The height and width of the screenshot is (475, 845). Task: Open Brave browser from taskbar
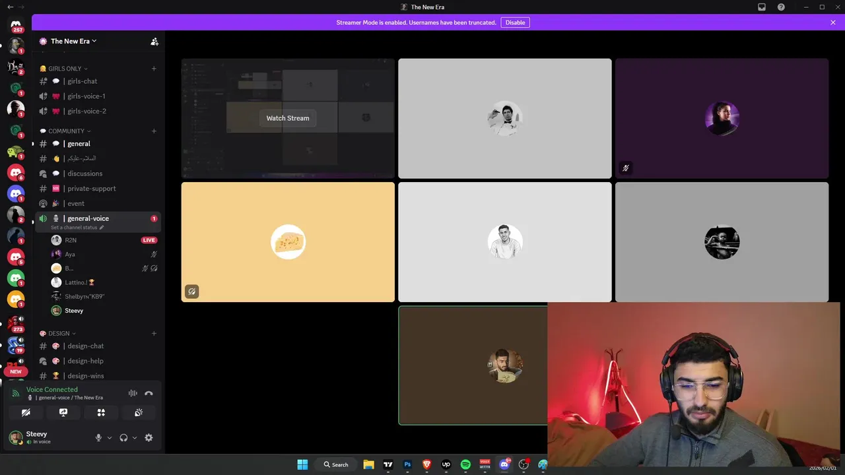[426, 464]
